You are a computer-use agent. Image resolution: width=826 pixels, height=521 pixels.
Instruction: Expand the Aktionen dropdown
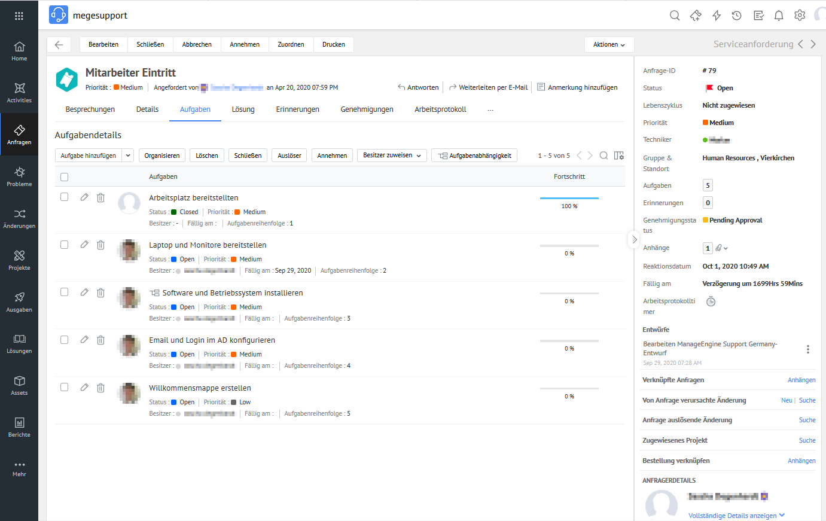(x=609, y=45)
